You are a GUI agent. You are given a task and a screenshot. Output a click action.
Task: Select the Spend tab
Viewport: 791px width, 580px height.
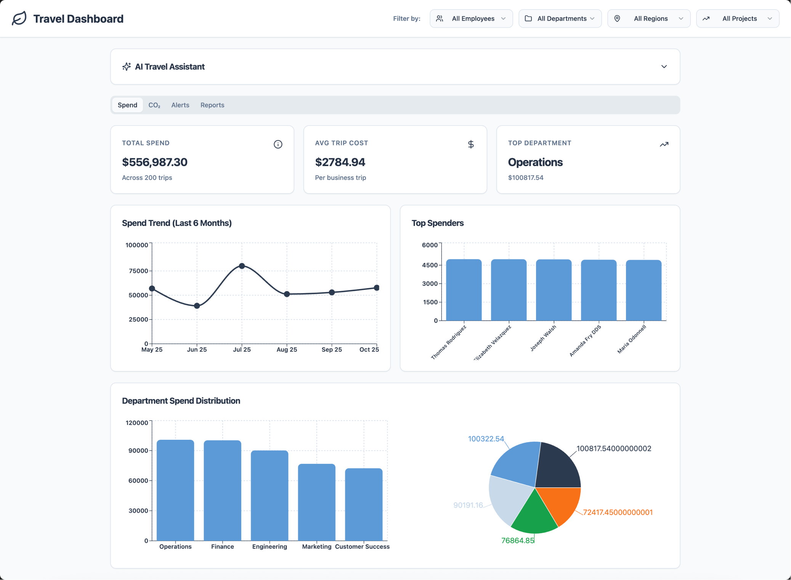(x=127, y=105)
